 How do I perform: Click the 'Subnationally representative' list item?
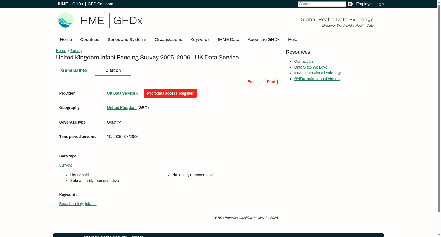point(94,181)
